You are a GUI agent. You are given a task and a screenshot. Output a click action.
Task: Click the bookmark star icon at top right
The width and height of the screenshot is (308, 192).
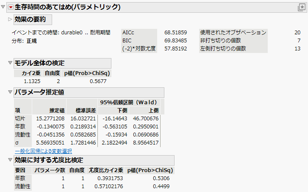(x=302, y=7)
